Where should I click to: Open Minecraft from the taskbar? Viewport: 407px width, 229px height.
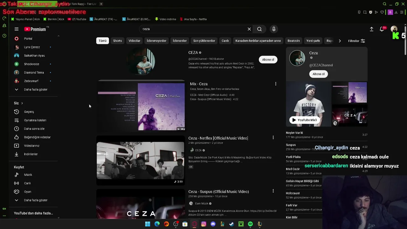241,224
